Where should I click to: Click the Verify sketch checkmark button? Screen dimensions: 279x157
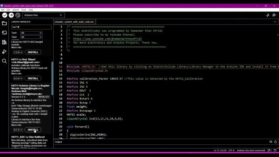(5, 15)
